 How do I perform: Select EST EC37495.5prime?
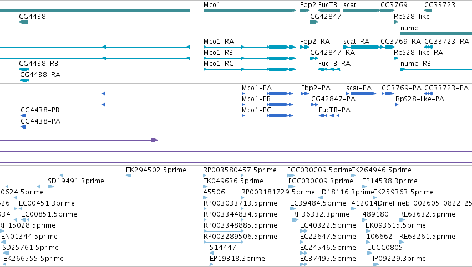pyautogui.click(x=328, y=259)
